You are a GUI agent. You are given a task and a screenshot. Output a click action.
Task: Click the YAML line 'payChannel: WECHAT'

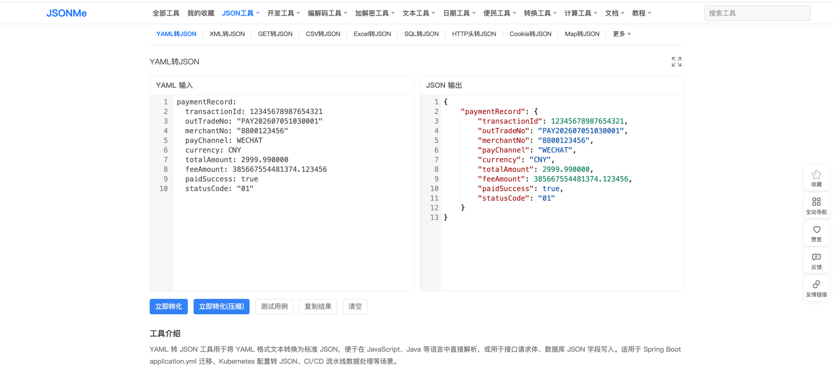click(224, 140)
